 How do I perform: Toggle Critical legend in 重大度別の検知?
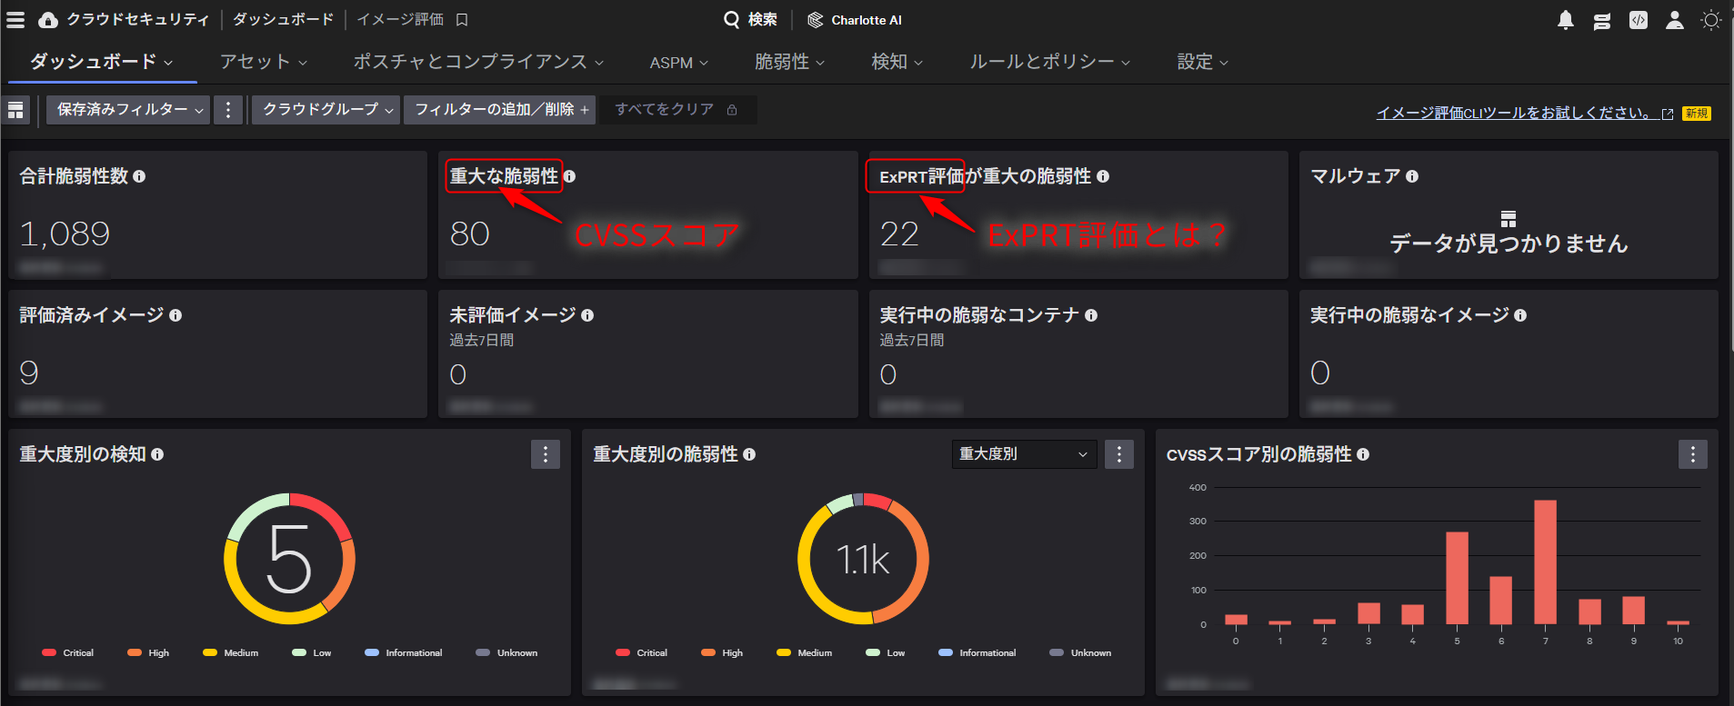[x=68, y=652]
